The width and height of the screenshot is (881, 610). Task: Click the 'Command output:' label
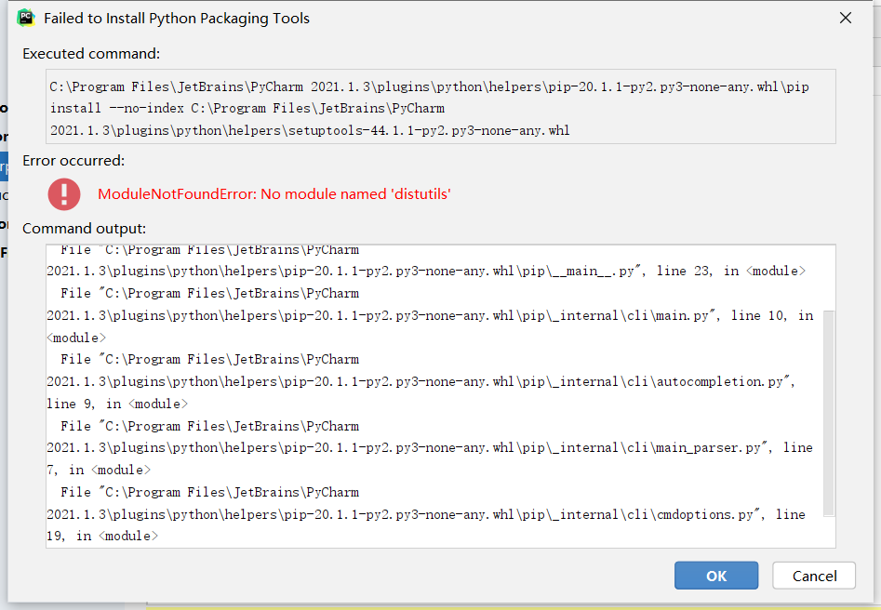click(85, 229)
